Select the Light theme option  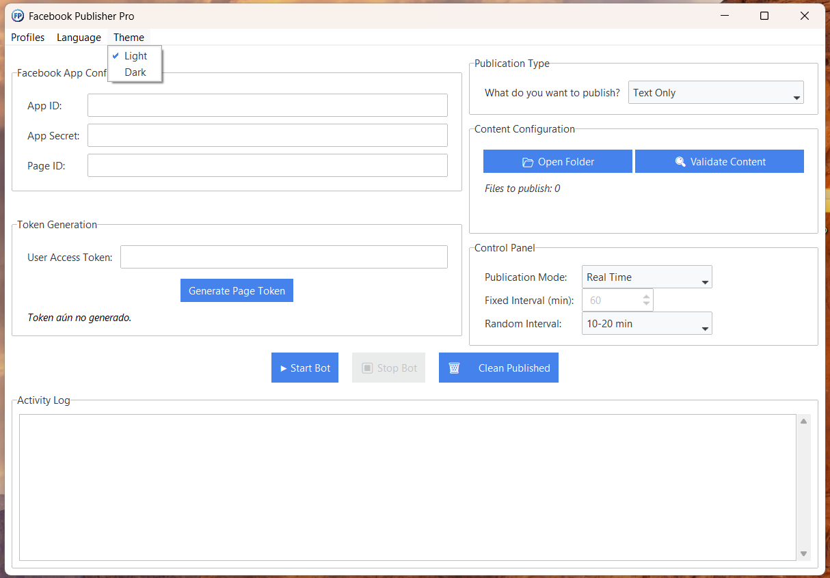point(135,56)
